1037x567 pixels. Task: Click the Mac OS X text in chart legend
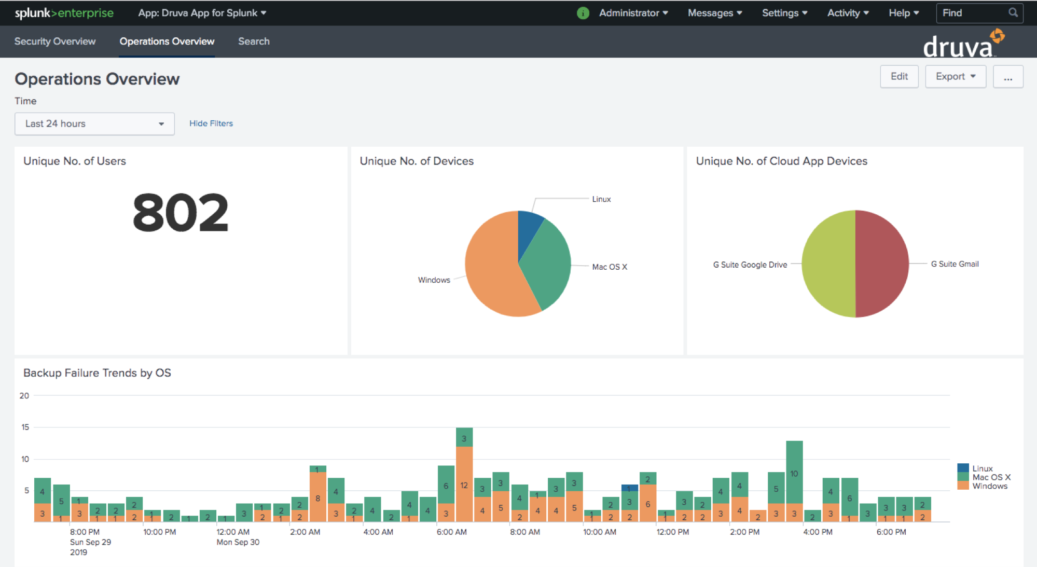coord(991,477)
